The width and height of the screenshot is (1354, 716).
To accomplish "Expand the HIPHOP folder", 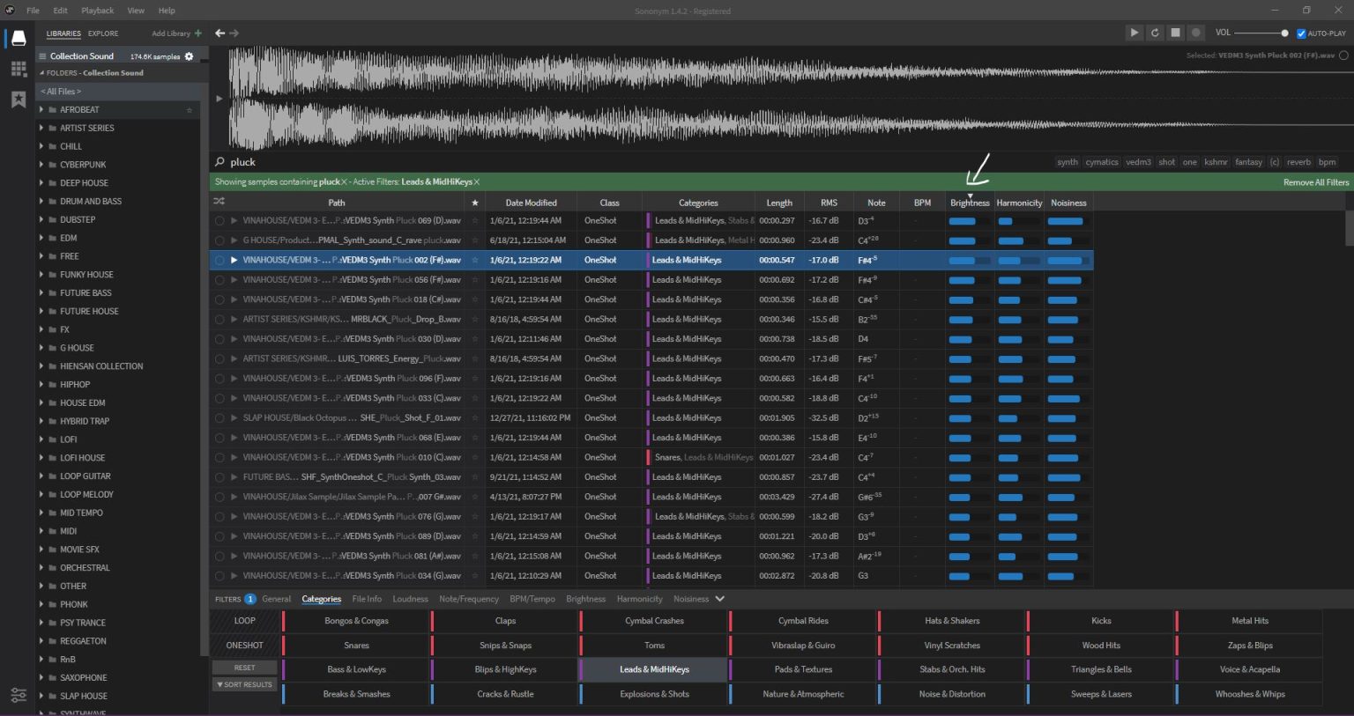I will click(x=41, y=385).
